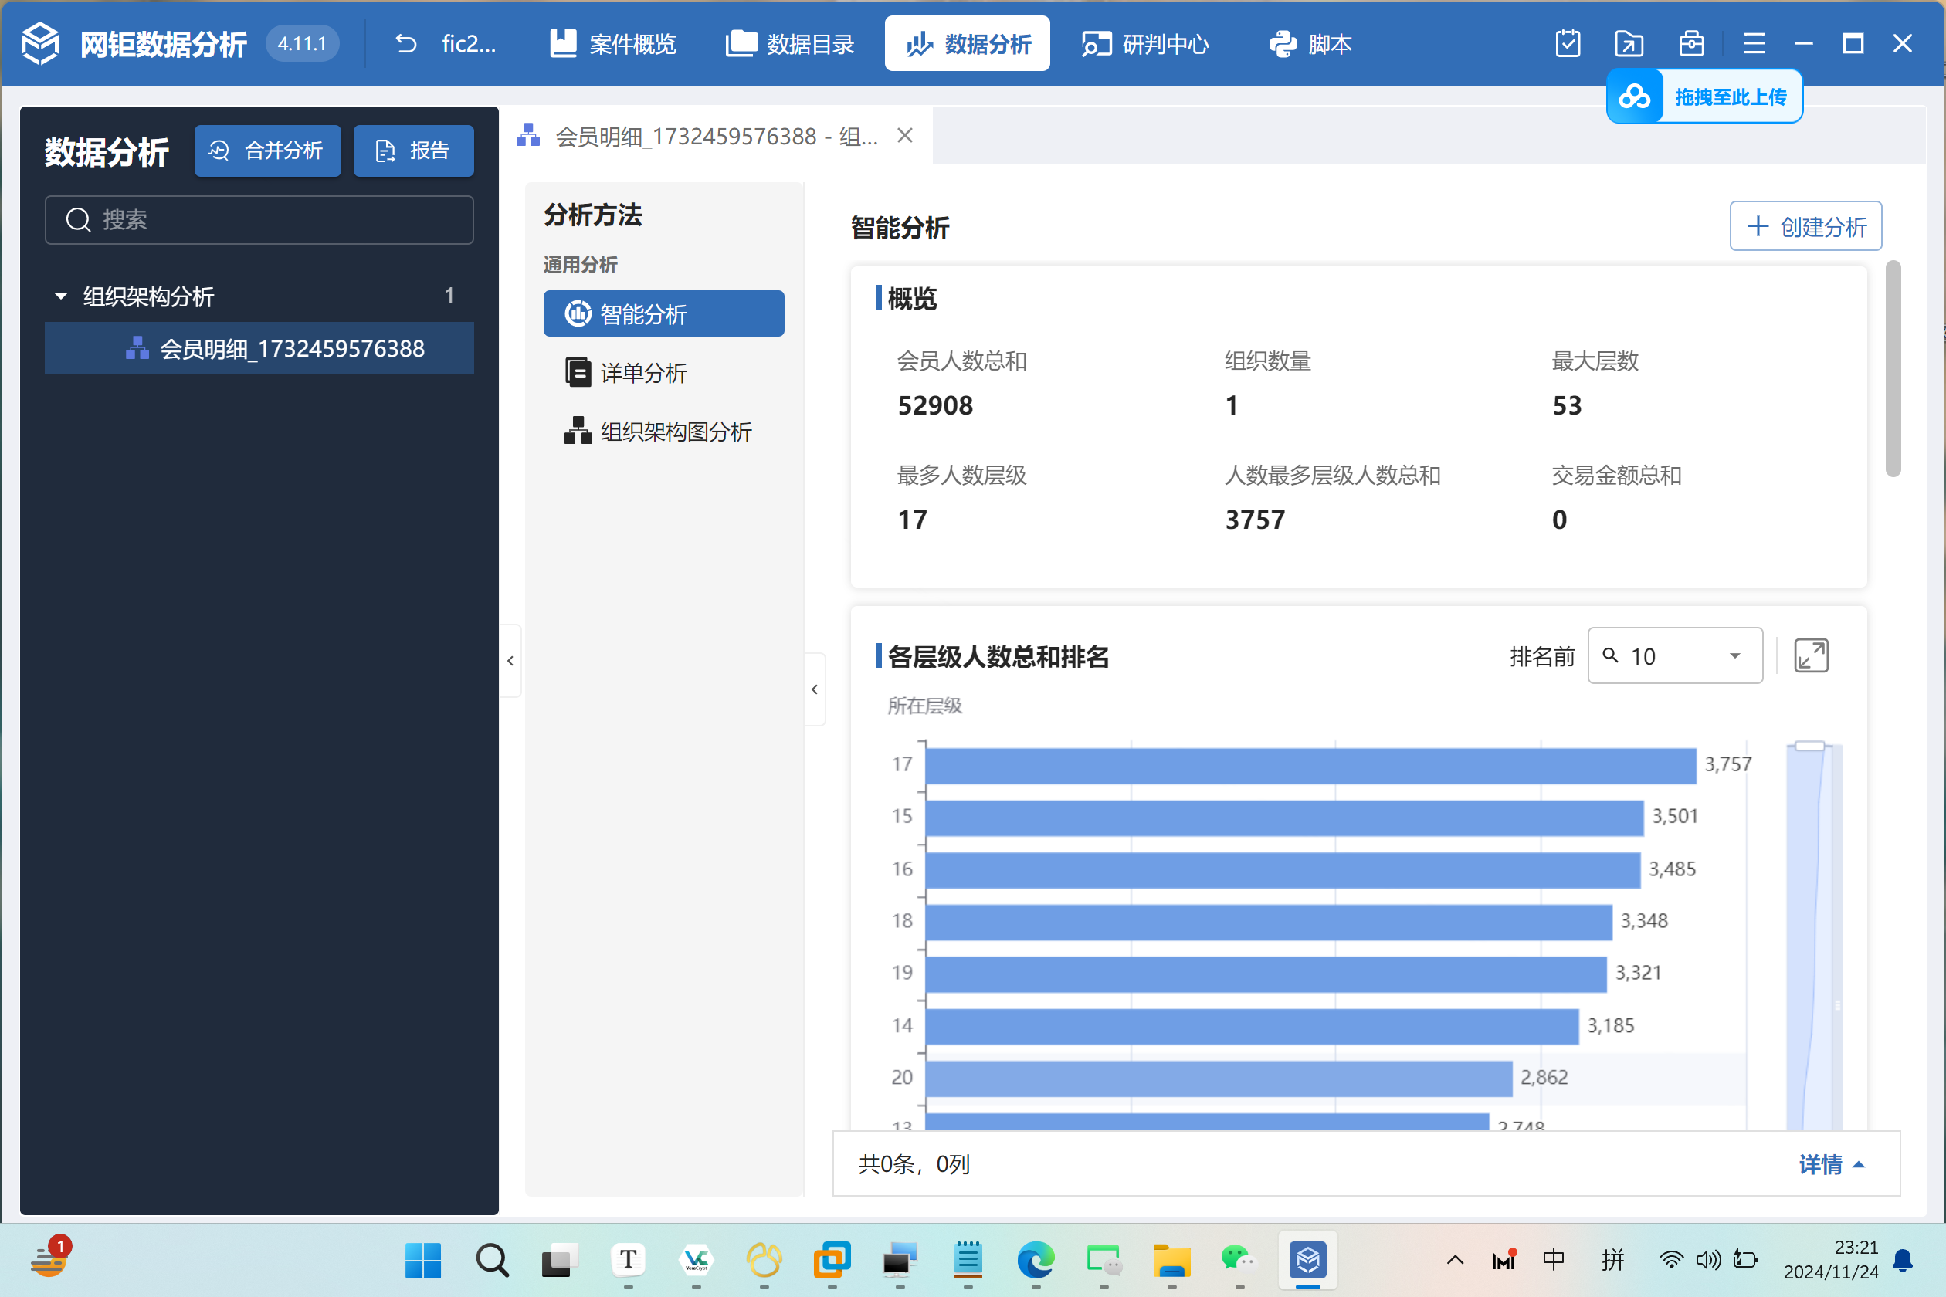The image size is (1946, 1297).
Task: Click the 创建分析 button
Action: (1805, 225)
